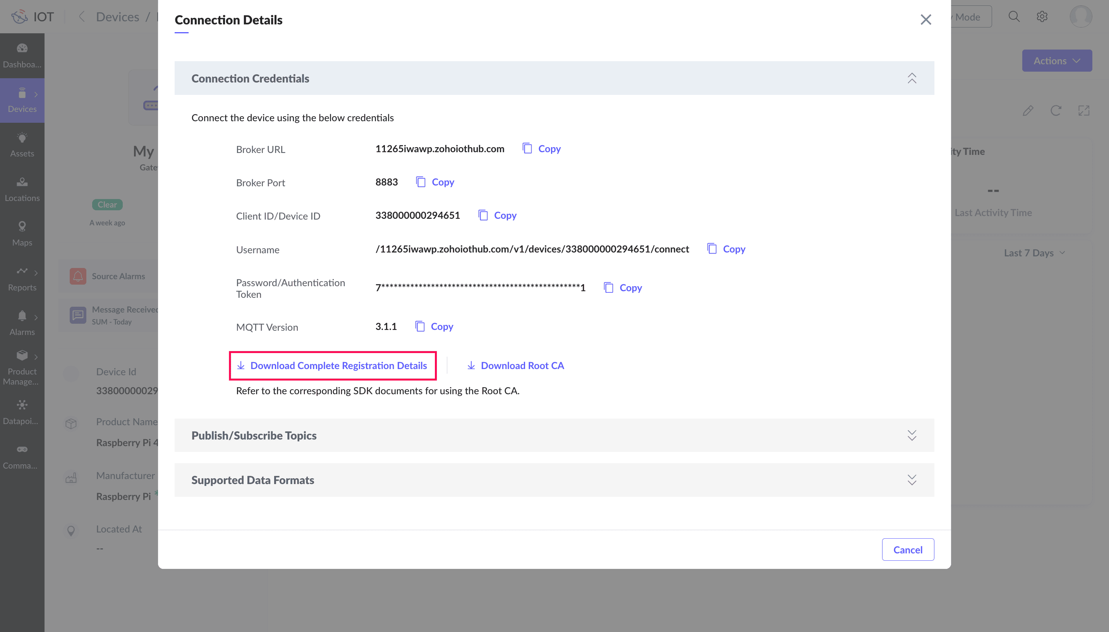Copy the MQTT Version value
The height and width of the screenshot is (632, 1109).
435,326
